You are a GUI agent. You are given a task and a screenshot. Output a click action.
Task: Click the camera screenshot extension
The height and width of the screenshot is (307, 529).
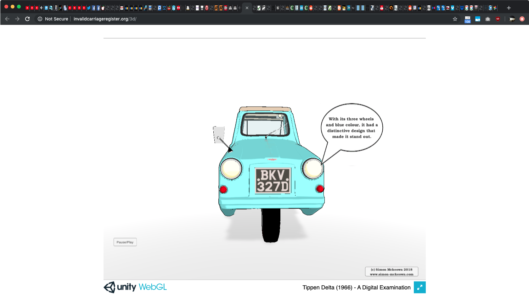488,19
